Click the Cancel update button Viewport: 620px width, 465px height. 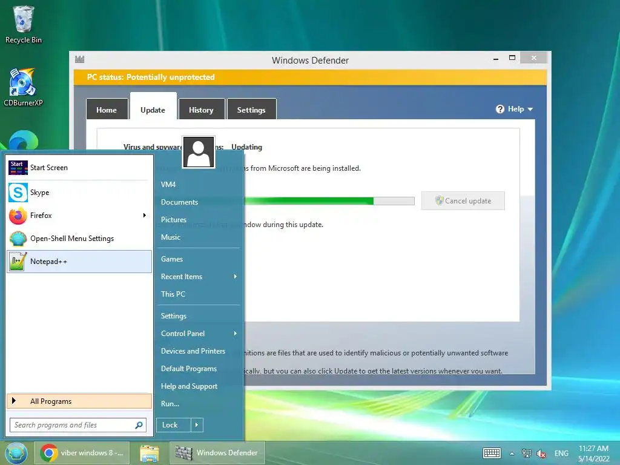point(463,201)
